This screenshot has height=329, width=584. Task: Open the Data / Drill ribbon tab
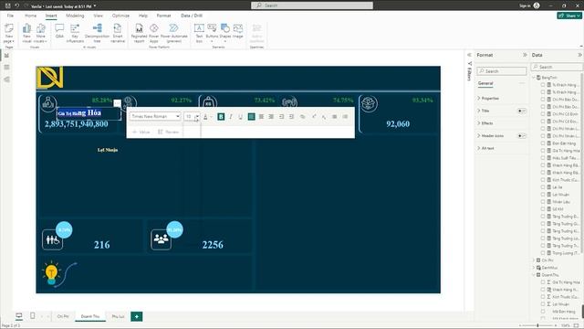tap(192, 16)
